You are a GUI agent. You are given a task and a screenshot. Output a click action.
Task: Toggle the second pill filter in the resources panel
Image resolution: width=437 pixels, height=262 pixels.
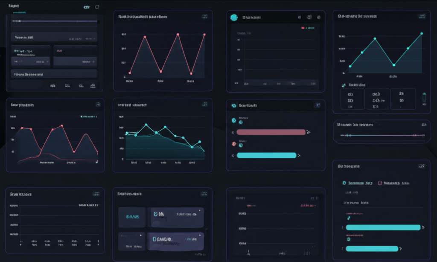click(x=393, y=183)
